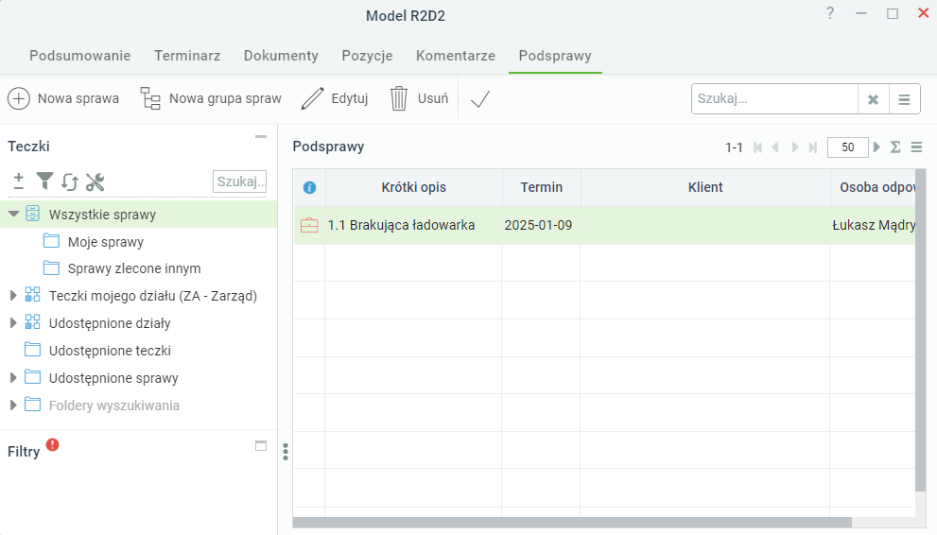
Task: Switch to Podsumowanie tab
Action: pyautogui.click(x=80, y=56)
